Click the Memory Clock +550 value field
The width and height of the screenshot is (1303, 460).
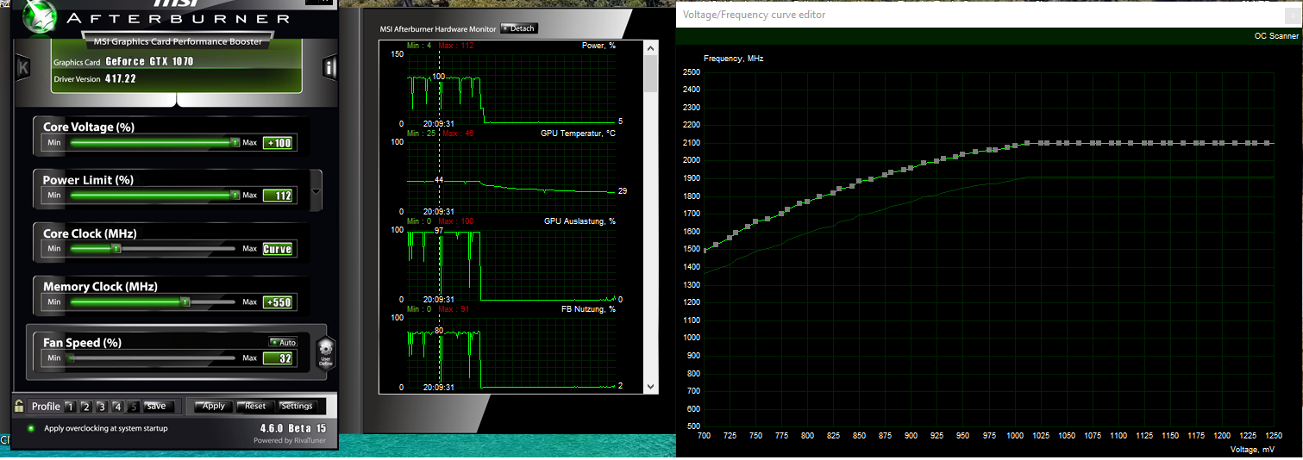pos(279,302)
